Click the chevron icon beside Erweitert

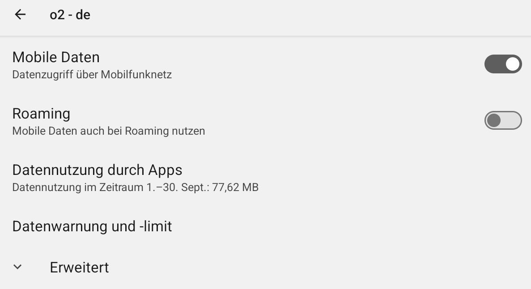17,267
